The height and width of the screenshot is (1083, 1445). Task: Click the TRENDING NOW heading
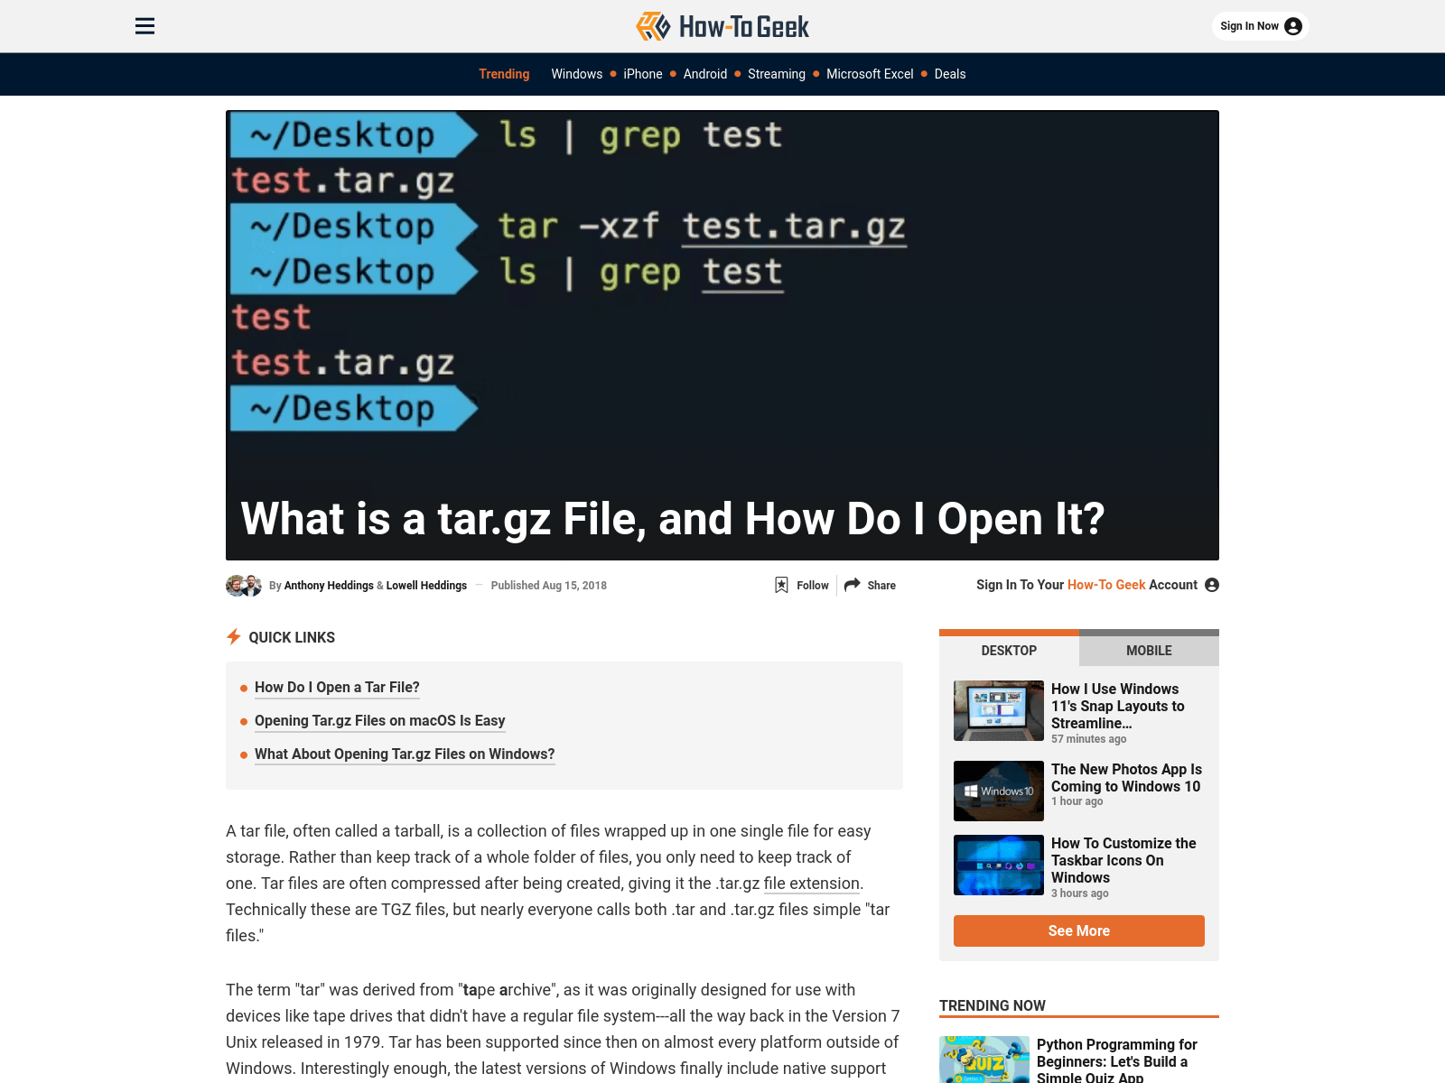(993, 1005)
